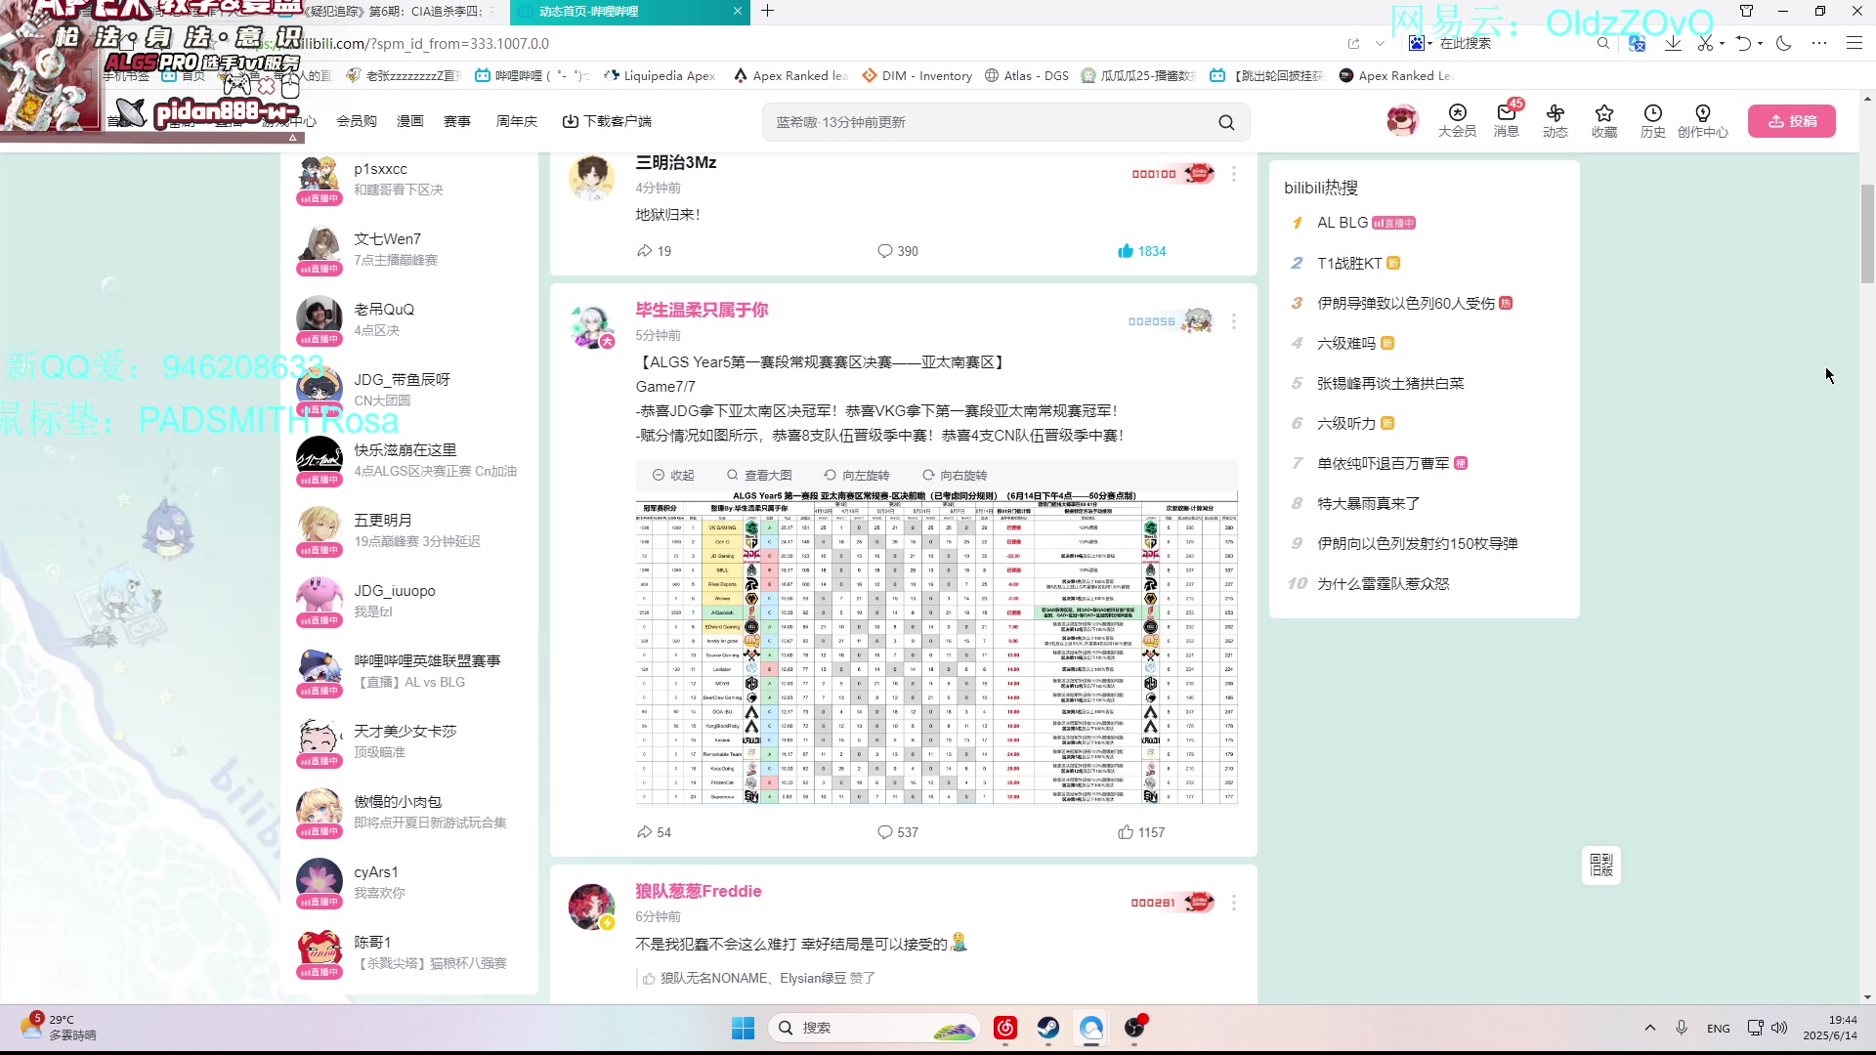Open live streamer 文七Wen7 in sidebar

(x=406, y=249)
